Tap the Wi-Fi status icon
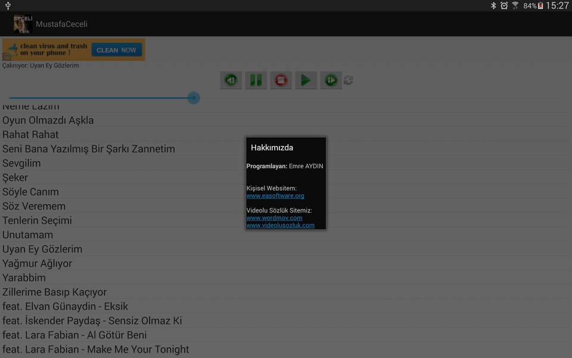Screen dimensions: 572x358 [x=515, y=5]
